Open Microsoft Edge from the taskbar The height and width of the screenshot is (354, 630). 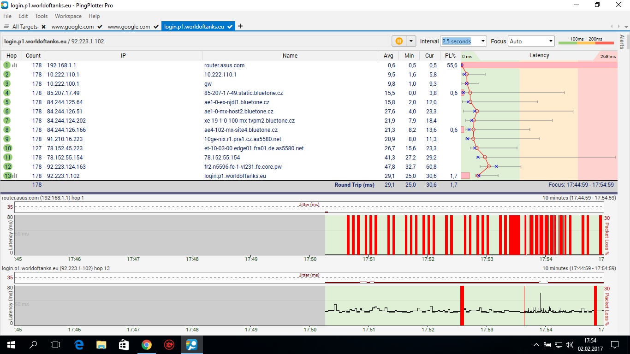tap(78, 344)
